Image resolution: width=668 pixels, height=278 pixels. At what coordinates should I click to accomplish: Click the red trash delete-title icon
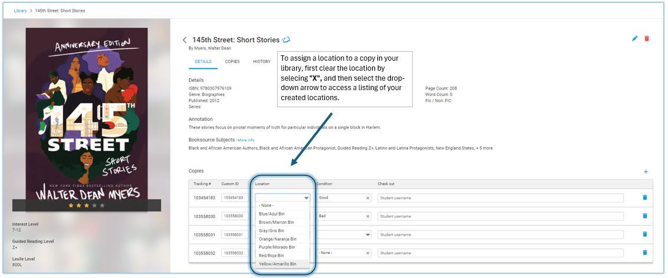pos(647,38)
